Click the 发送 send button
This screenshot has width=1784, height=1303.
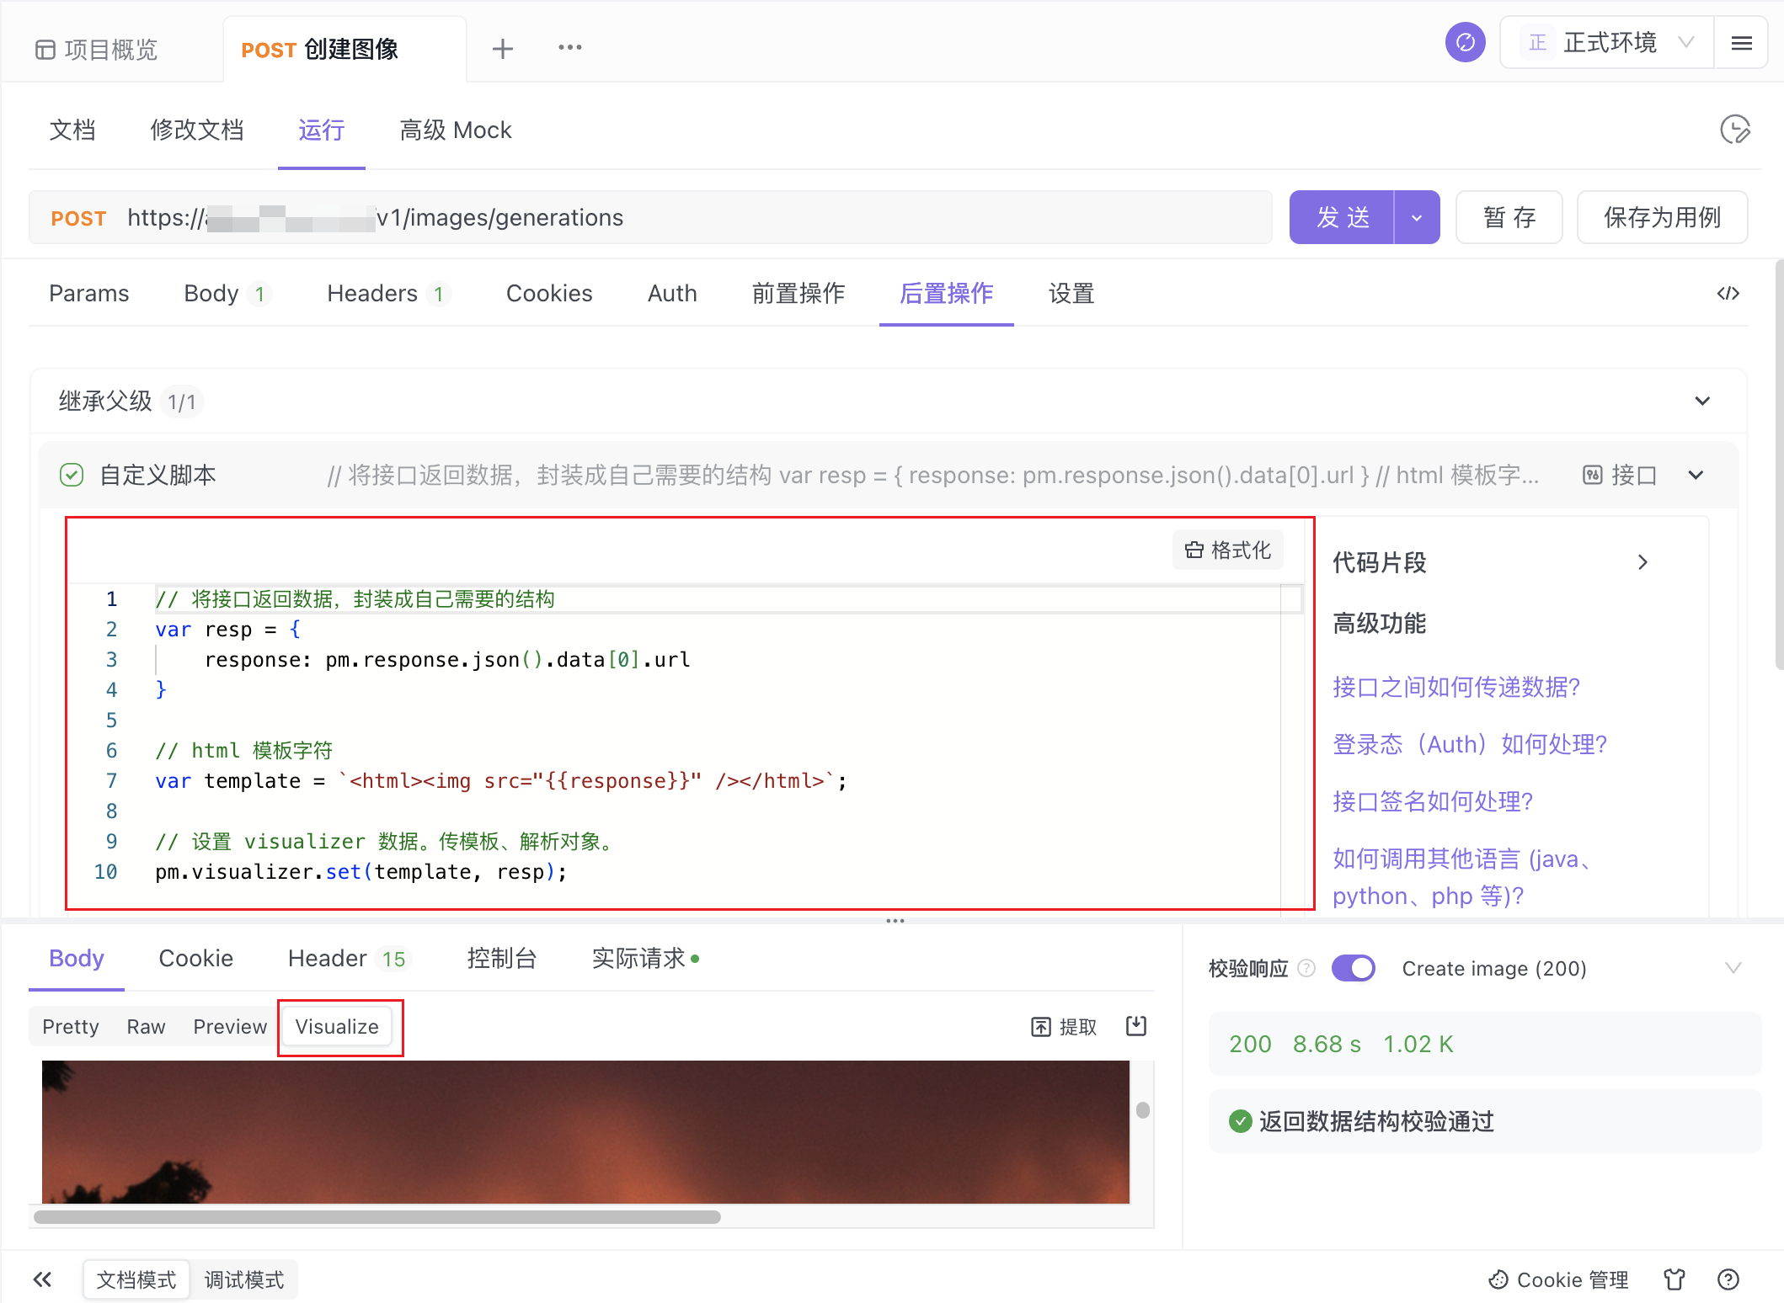(x=1343, y=217)
